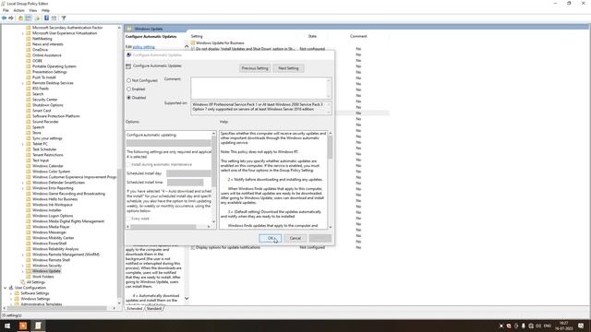Click the folder icon beside NetMeeting
591x332 pixels.
coord(29,39)
